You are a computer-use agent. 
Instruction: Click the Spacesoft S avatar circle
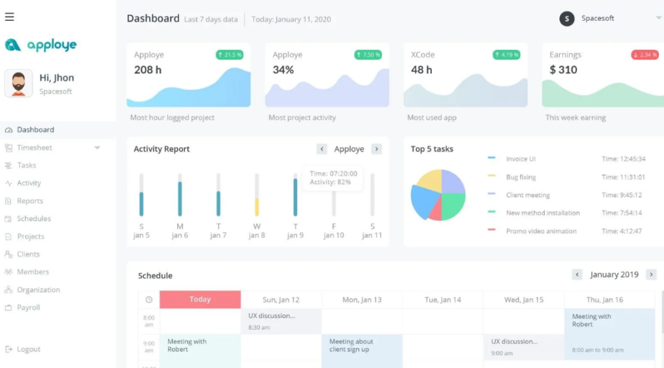(567, 19)
